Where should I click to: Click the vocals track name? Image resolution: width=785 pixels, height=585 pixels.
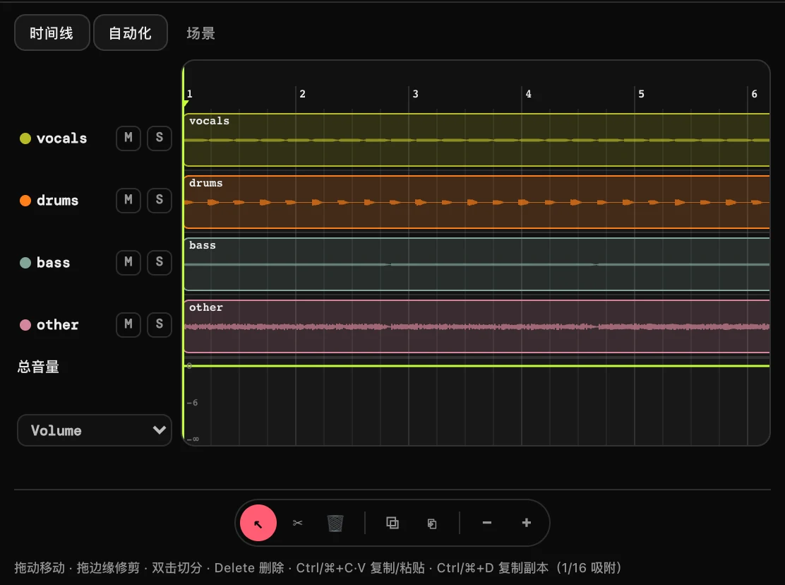pos(61,138)
